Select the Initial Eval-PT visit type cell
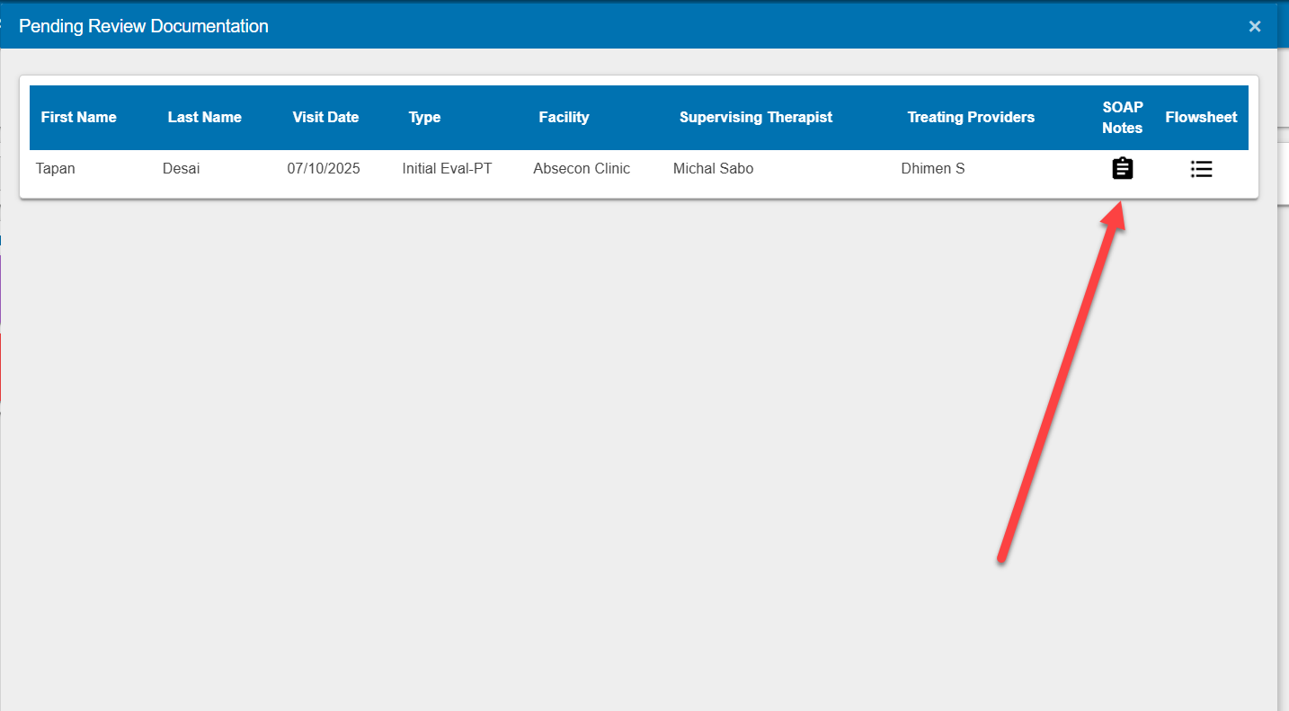The height and width of the screenshot is (711, 1289). point(447,168)
